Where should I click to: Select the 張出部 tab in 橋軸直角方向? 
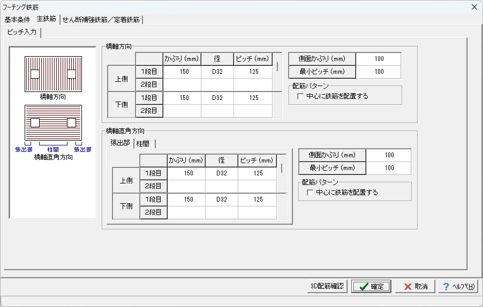[x=120, y=143]
